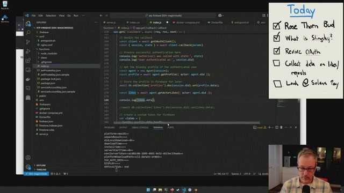Click the SSH: magicmissile remote indicator
The image size is (344, 193).
coord(37,174)
